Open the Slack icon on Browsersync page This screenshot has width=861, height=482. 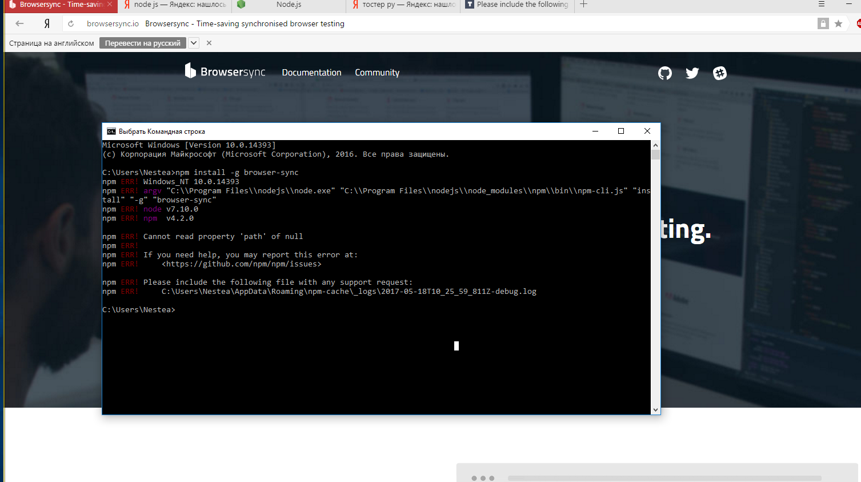pyautogui.click(x=720, y=73)
